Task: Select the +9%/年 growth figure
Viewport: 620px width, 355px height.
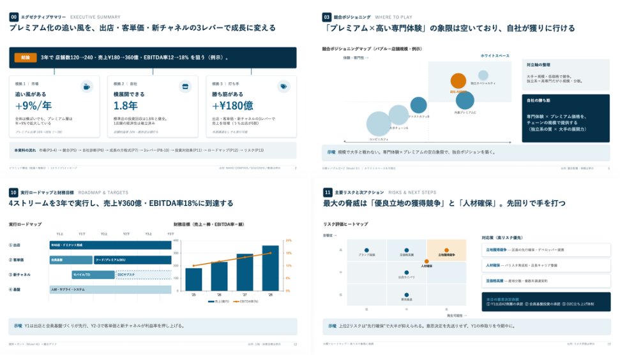Action: click(x=33, y=106)
